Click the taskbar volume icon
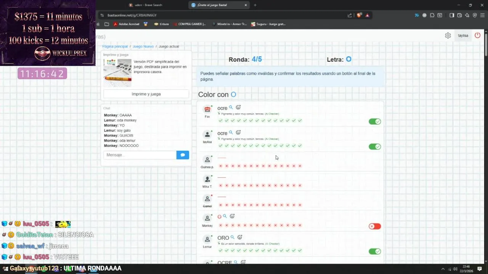488x274 pixels. pos(455,269)
